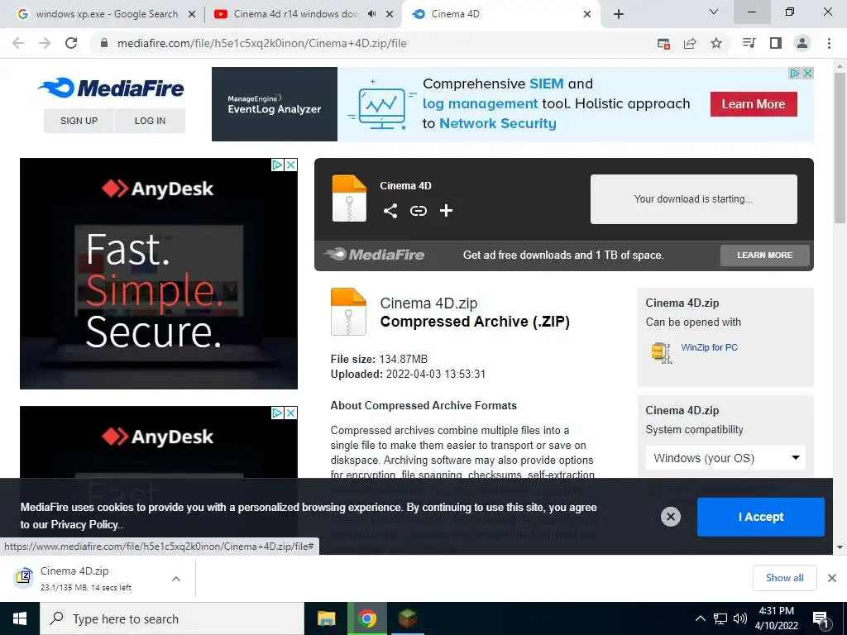Click Learn More on EventLog Analyzer ad

click(754, 104)
